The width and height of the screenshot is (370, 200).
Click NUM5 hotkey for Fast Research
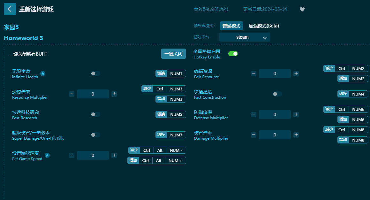pos(170,114)
